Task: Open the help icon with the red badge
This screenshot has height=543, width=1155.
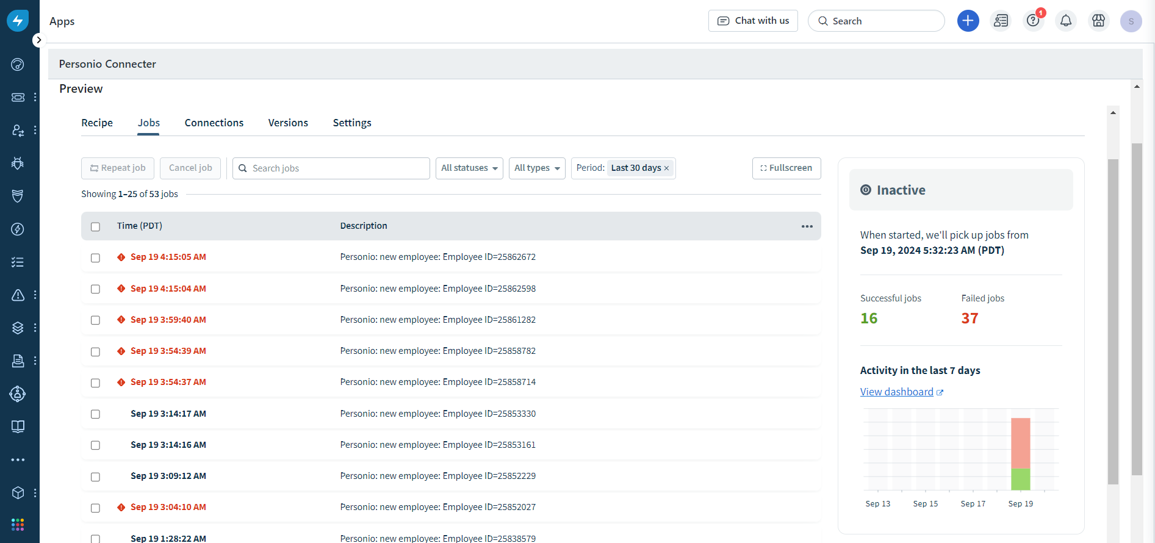Action: pyautogui.click(x=1034, y=21)
